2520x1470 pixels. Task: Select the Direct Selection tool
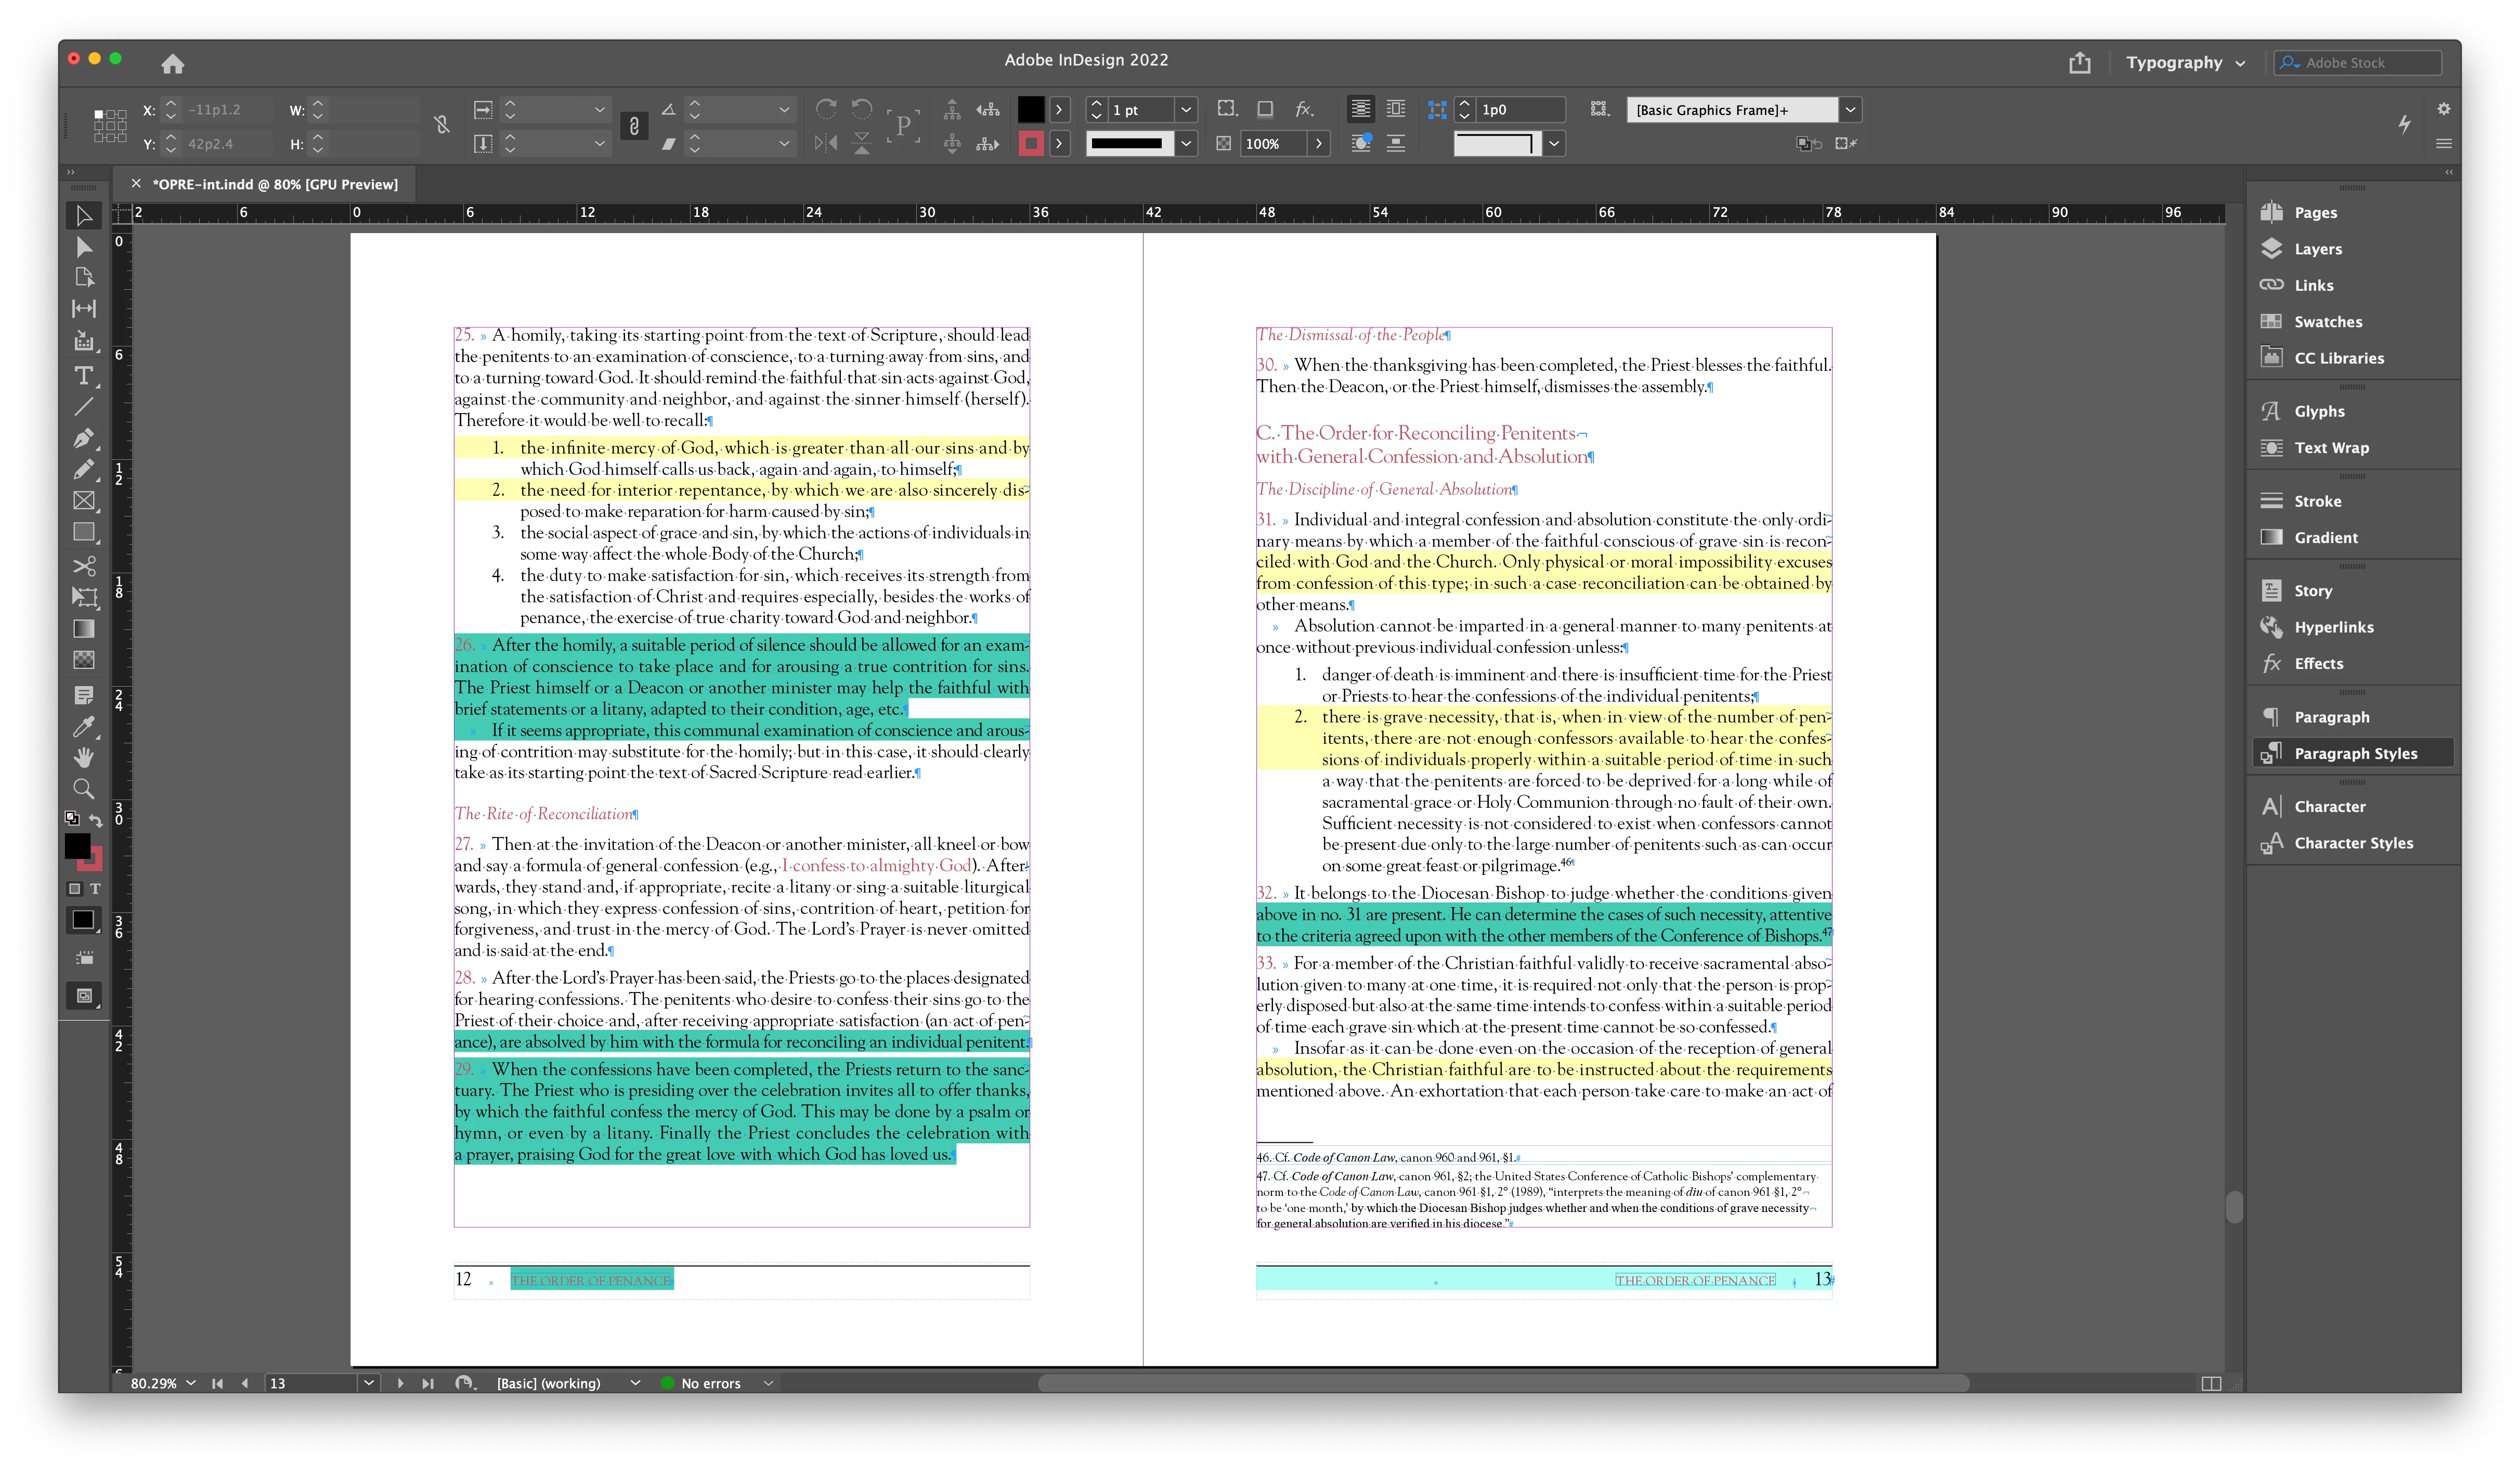[x=84, y=247]
